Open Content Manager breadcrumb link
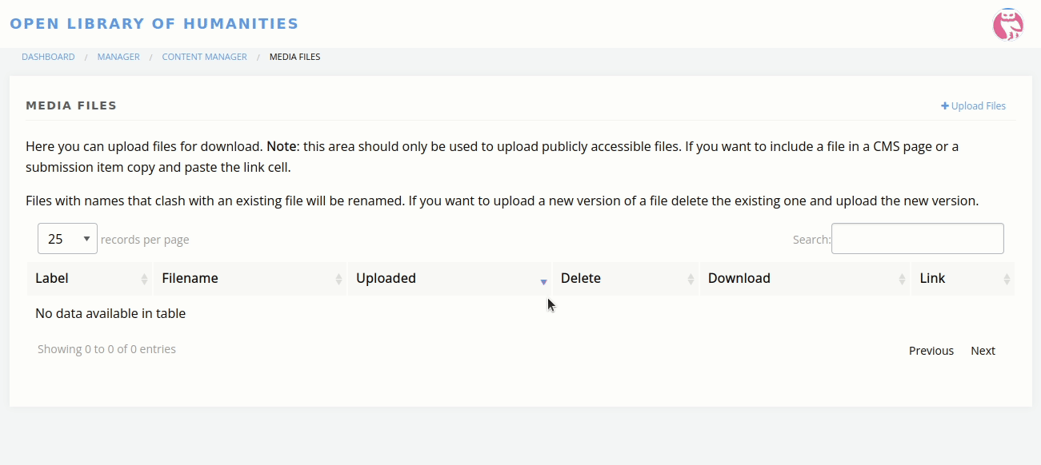The image size is (1041, 465). (x=204, y=57)
